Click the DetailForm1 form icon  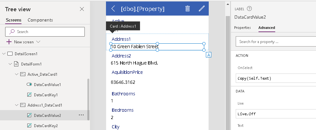coord(16,64)
